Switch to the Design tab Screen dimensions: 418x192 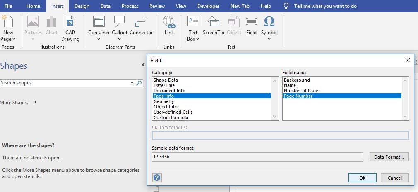click(x=82, y=6)
